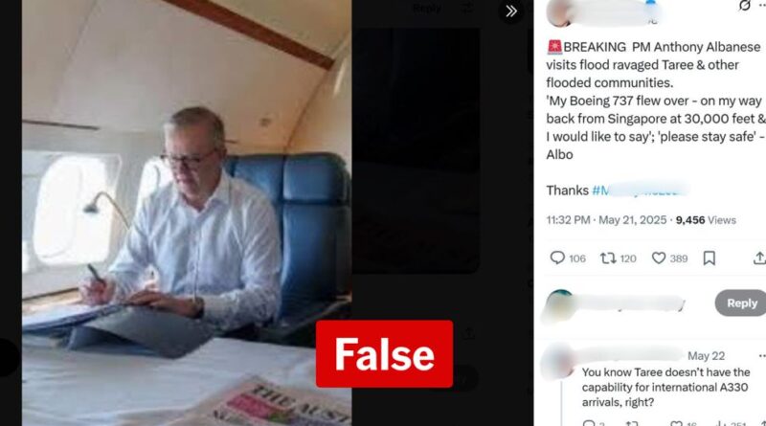Screen dimensions: 766x426
Task: Open the 9,456 Views count
Action: 706,220
